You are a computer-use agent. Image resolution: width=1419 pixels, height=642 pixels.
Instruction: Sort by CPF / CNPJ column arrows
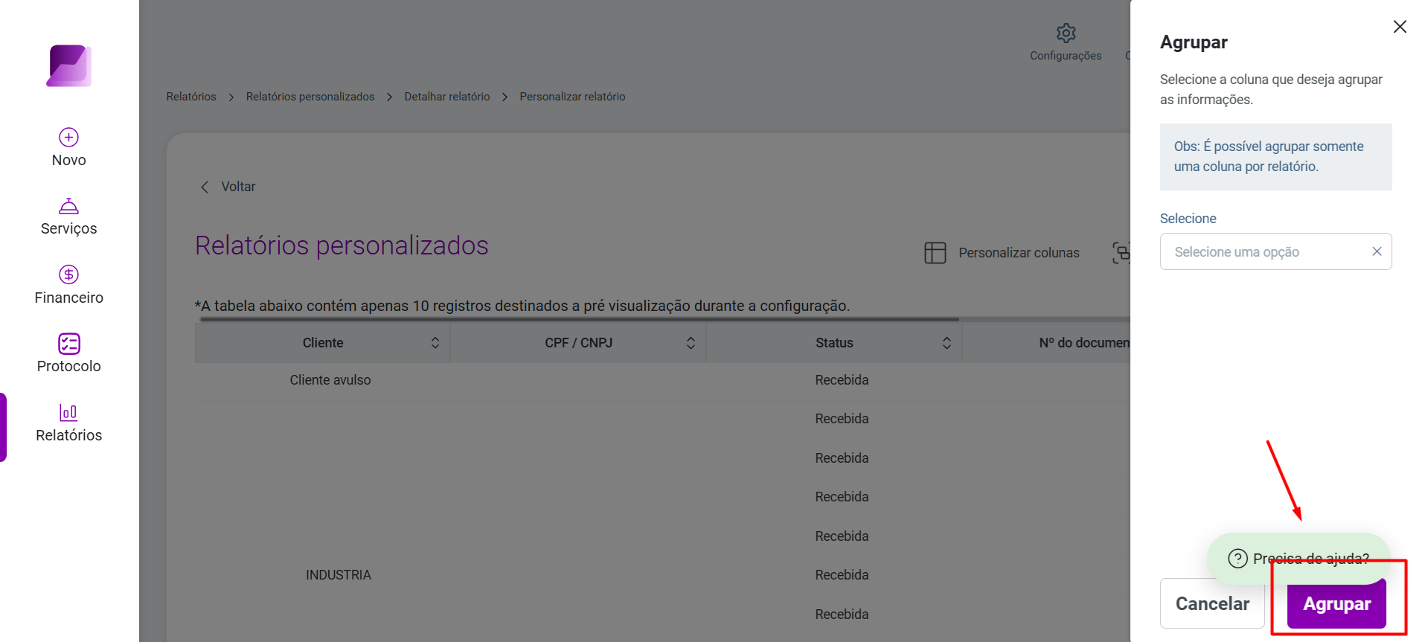coord(691,343)
